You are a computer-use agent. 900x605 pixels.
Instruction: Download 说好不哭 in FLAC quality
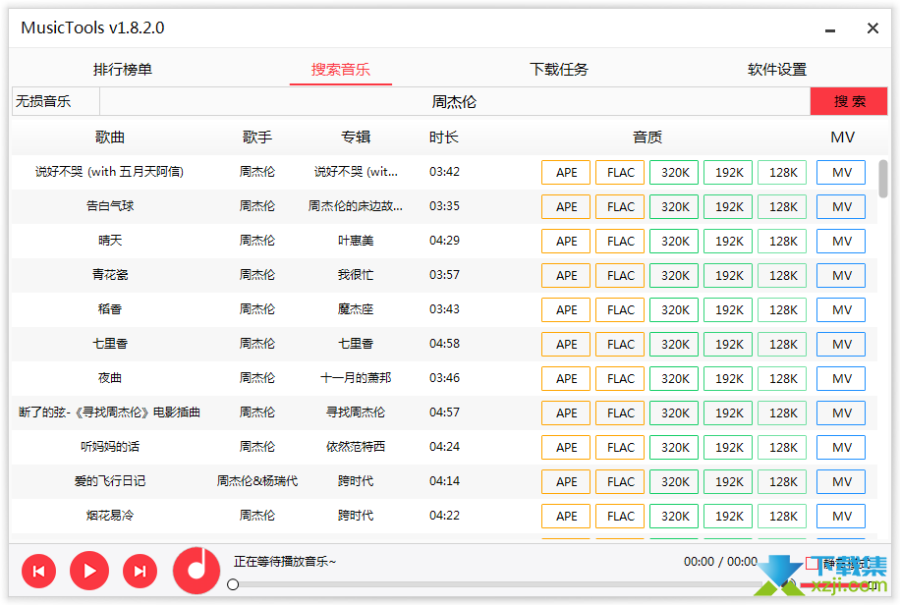click(620, 172)
